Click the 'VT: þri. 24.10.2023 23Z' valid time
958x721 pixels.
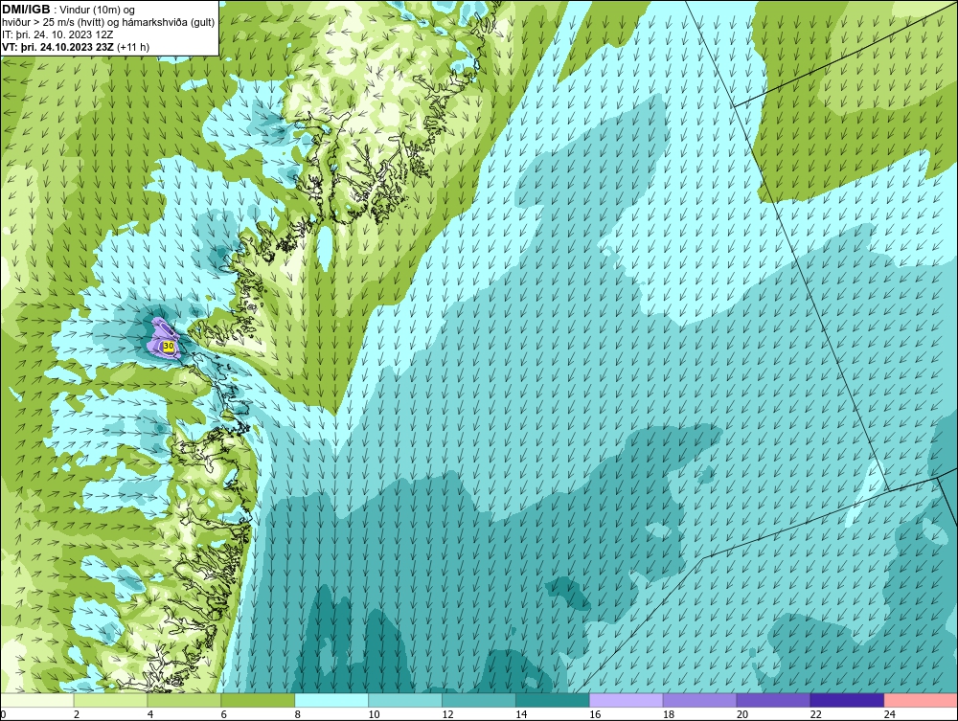[x=58, y=47]
